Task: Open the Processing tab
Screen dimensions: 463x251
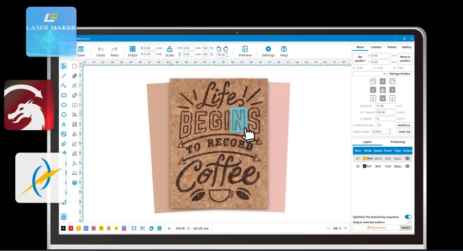Action: tap(398, 142)
